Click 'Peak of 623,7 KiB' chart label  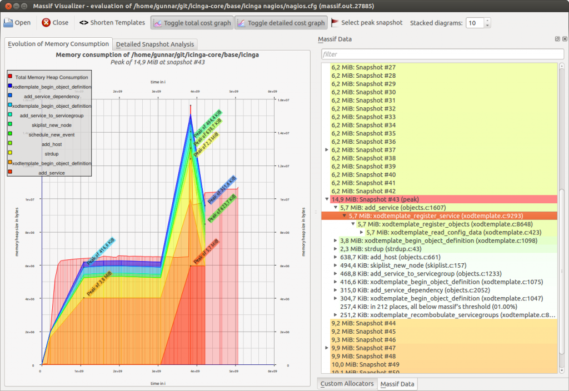(x=222, y=208)
